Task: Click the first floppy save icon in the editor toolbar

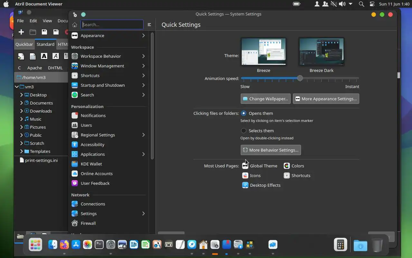Action: pos(44,32)
